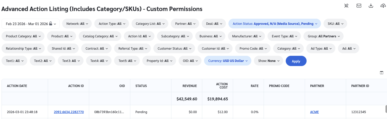
Task: Email this report via envelope icon
Action: (x=359, y=6)
